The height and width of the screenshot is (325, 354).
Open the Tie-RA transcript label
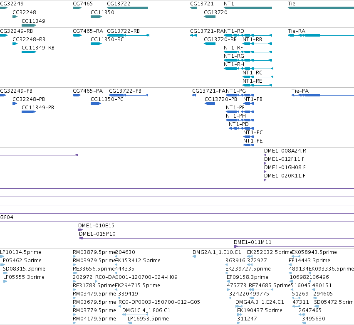297,31
